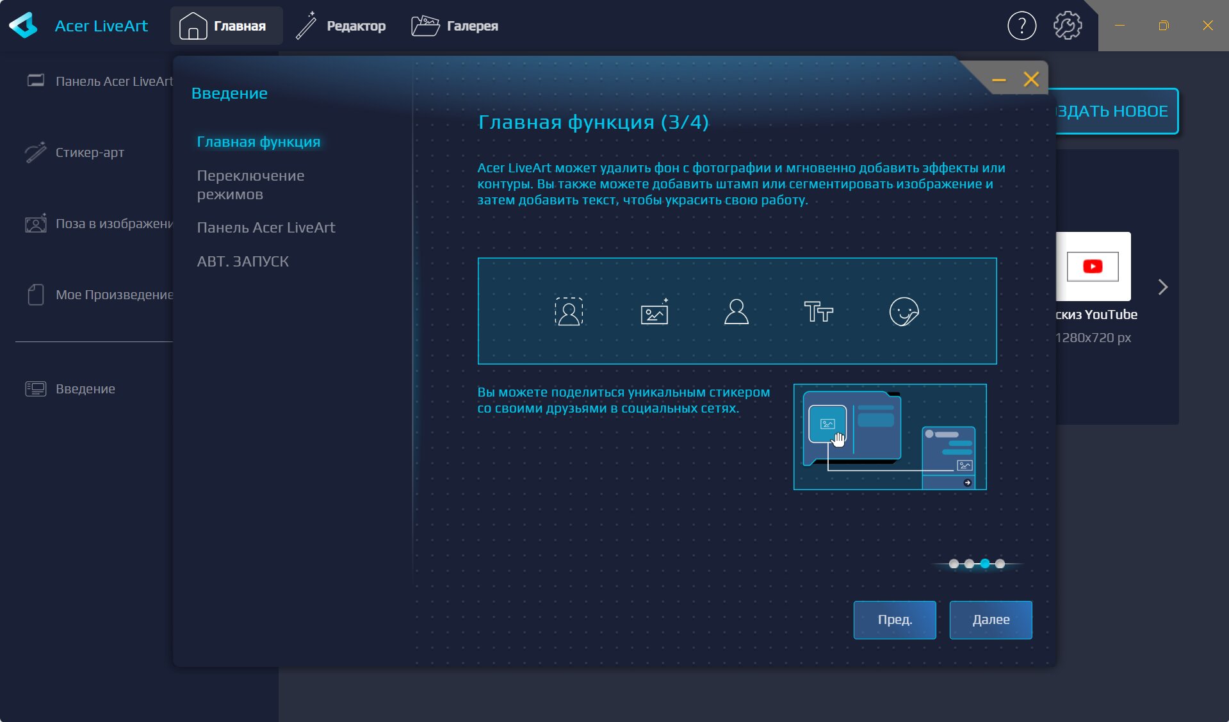Screen dimensions: 1229x722
Task: Select the YouTube thumbnail template
Action: pyautogui.click(x=1093, y=267)
